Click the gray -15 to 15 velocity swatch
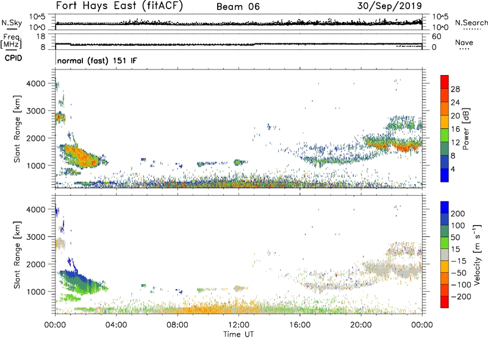The width and height of the screenshot is (488, 338). [x=445, y=254]
